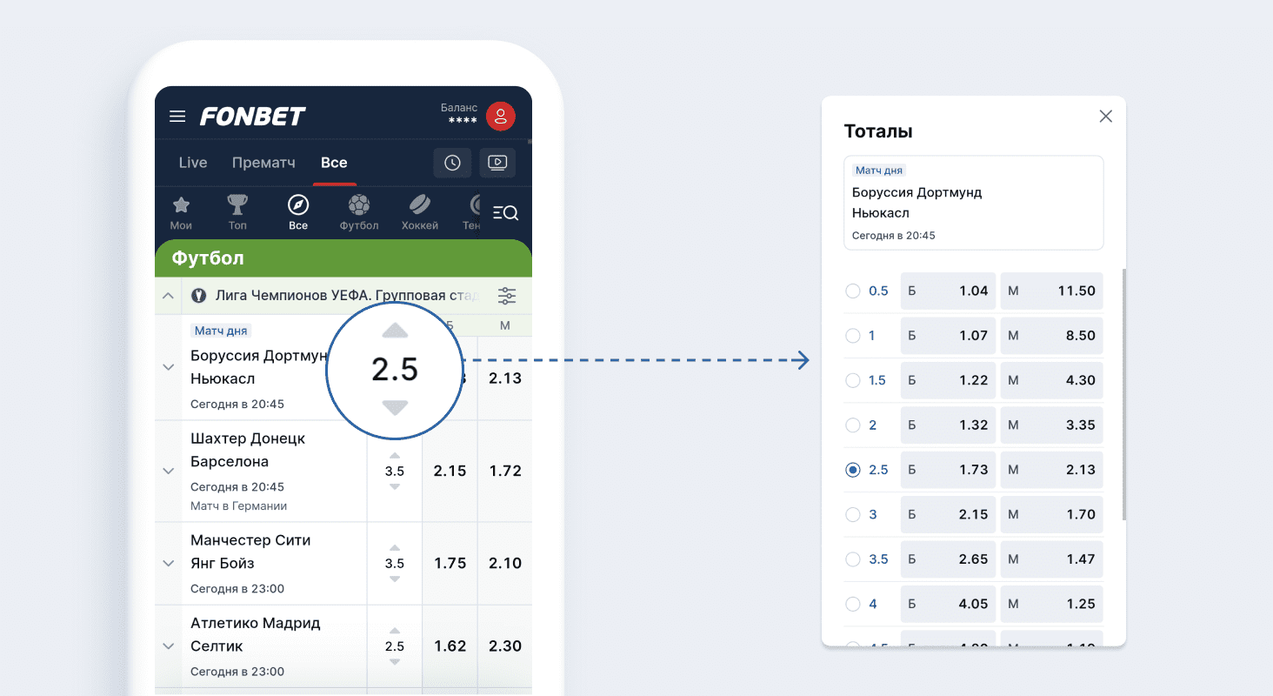
Task: Click 2.10 odds for Манчестер Сити match
Action: point(505,563)
